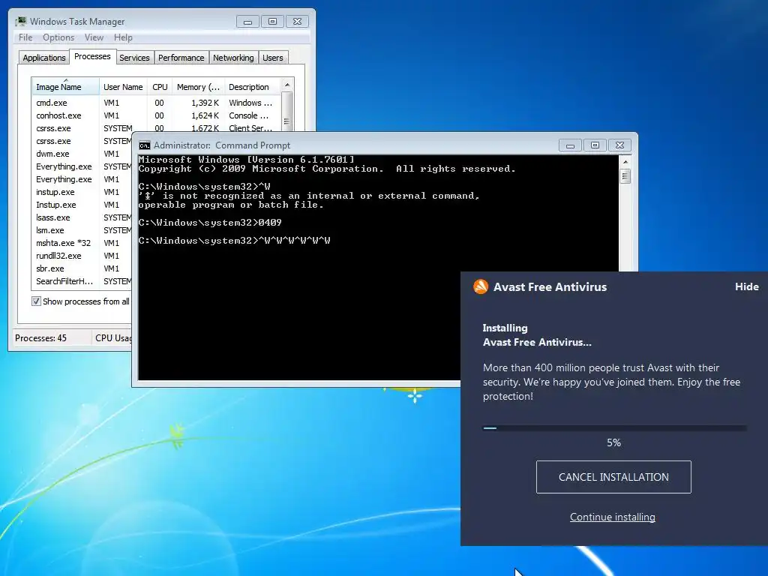The width and height of the screenshot is (768, 576).
Task: Select the lowercase instup.exe process row
Action: click(x=82, y=192)
